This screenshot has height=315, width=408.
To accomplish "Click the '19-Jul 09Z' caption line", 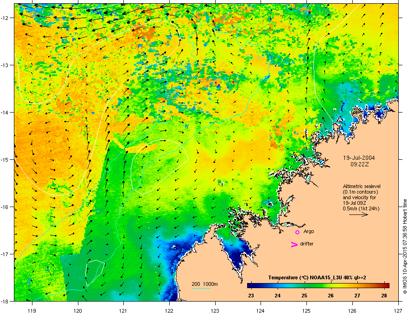I will [x=354, y=203].
